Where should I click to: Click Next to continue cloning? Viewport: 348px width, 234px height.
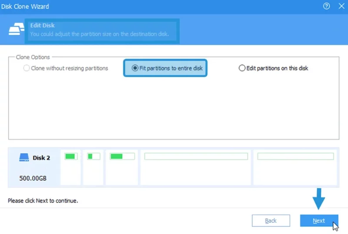[319, 220]
